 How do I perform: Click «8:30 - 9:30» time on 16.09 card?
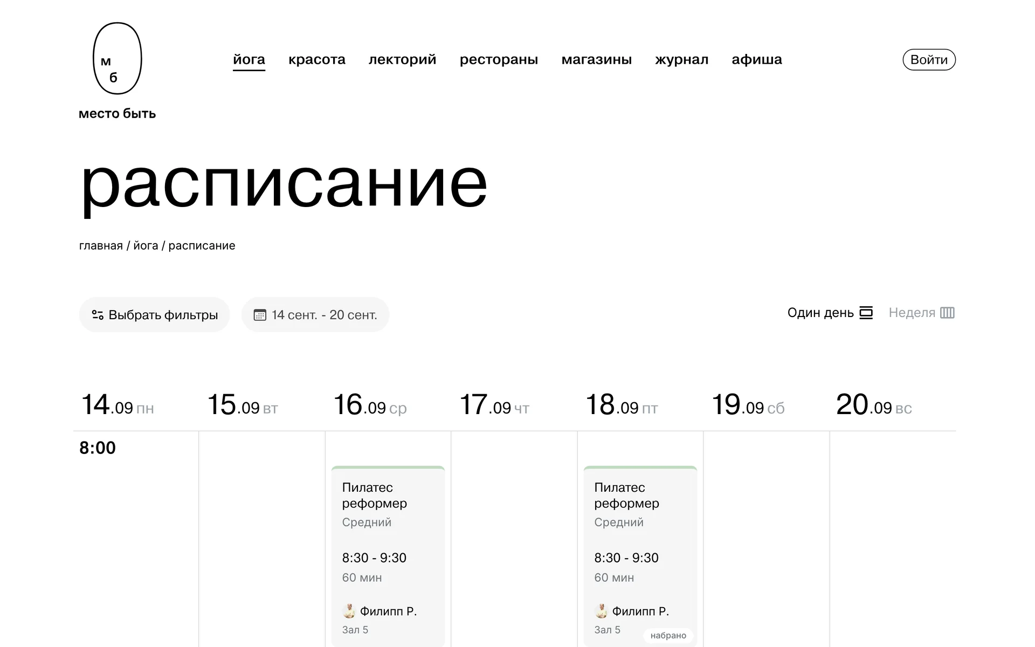click(x=374, y=558)
